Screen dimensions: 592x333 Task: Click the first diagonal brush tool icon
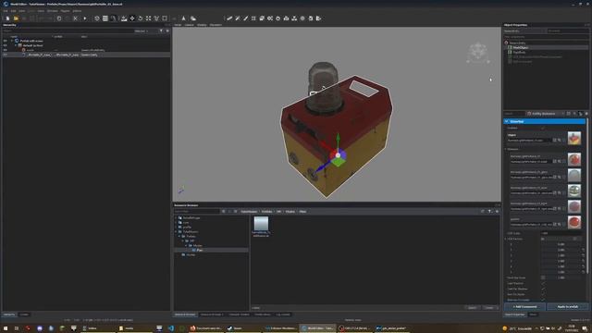click(x=229, y=18)
